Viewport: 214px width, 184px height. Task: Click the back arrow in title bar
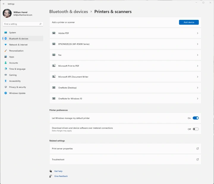tap(4, 4)
